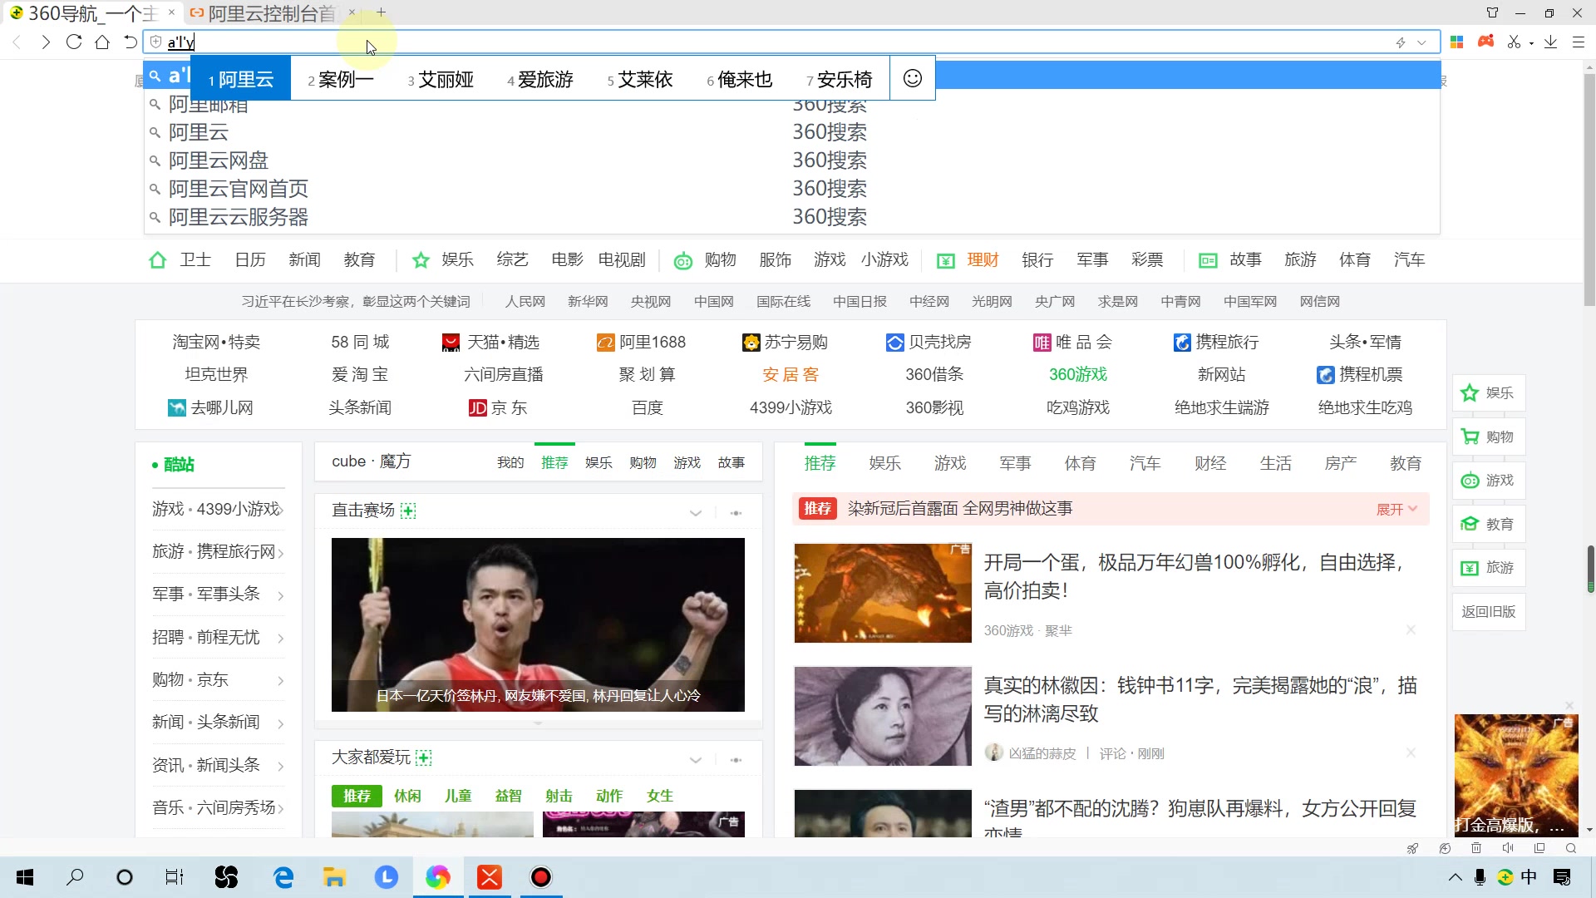Image resolution: width=1596 pixels, height=898 pixels.
Task: Choose IME candidate 阿里云
Action: (x=241, y=79)
